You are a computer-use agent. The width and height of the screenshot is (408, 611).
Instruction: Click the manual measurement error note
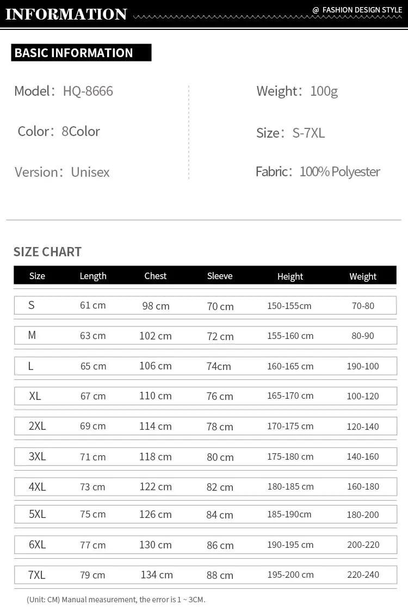tap(116, 600)
